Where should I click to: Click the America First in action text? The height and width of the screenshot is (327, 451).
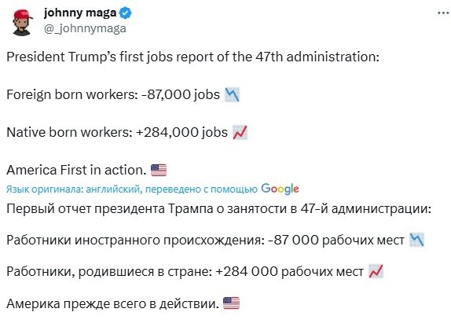(x=76, y=170)
